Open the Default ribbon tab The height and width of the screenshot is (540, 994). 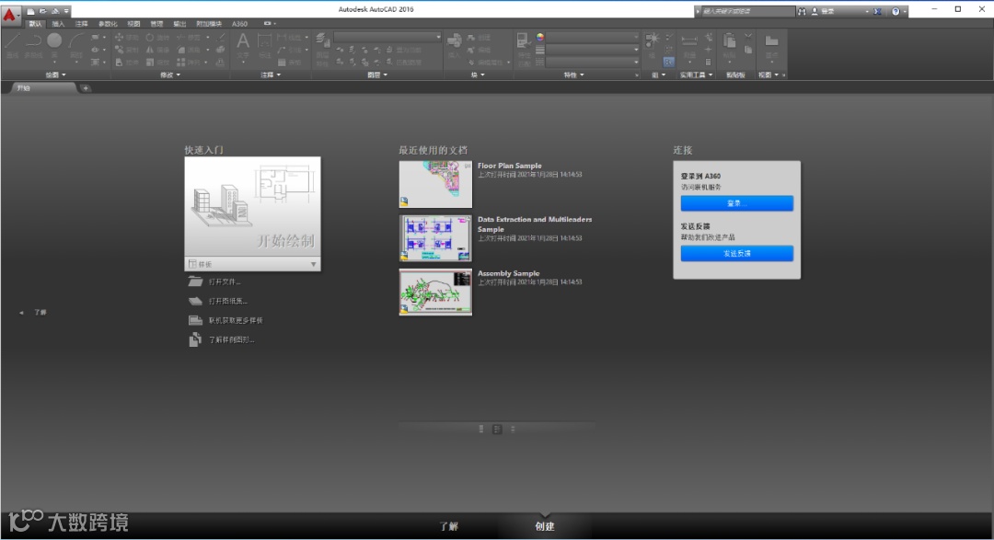pyautogui.click(x=36, y=24)
